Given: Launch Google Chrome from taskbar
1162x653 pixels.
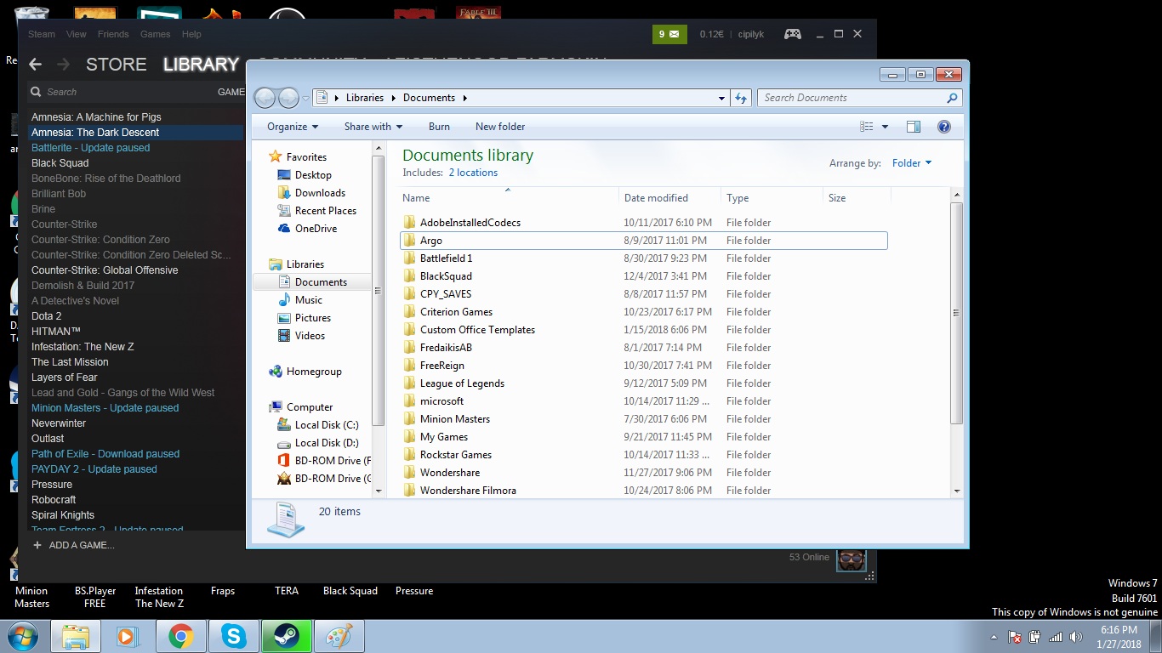Looking at the screenshot, I should click(x=180, y=636).
